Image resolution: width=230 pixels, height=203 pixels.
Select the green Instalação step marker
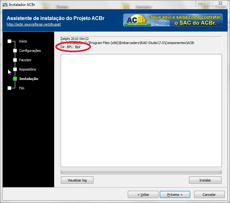[15, 79]
